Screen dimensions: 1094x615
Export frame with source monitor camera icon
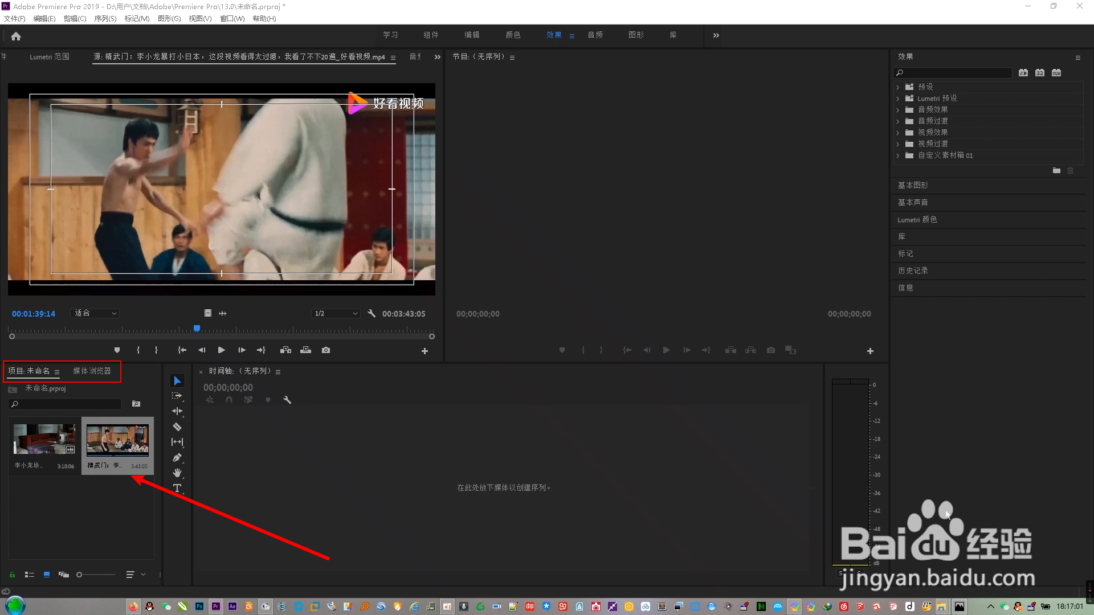click(326, 350)
